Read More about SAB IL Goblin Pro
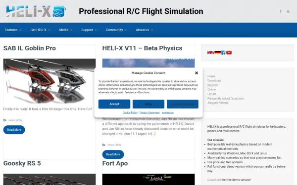 pyautogui.click(x=14, y=130)
